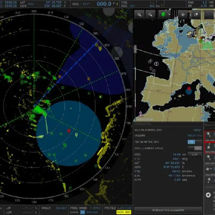This screenshot has width=215, height=215.
Task: Toggle SOG Current Speed switch
Action: pyautogui.click(x=195, y=148)
